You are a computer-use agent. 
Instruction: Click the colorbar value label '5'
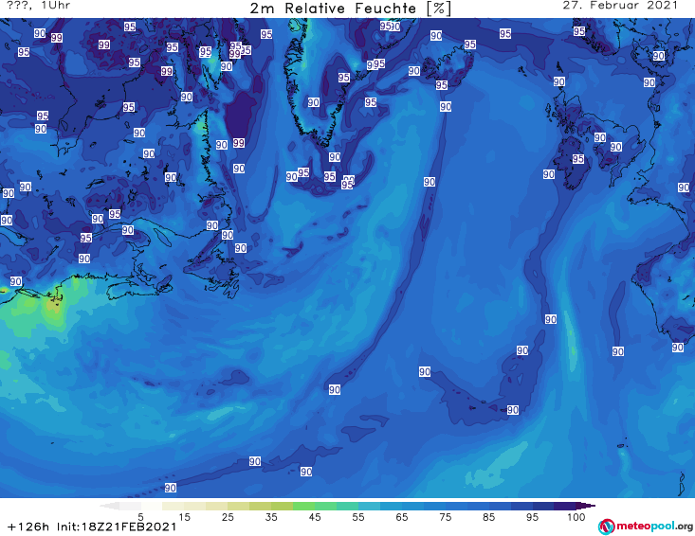(140, 517)
